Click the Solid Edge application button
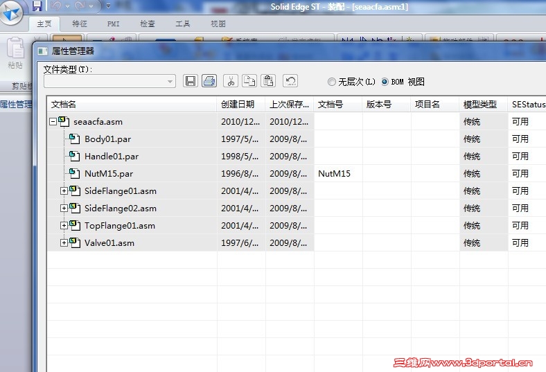Image resolution: width=546 pixels, height=372 pixels. click(x=11, y=12)
